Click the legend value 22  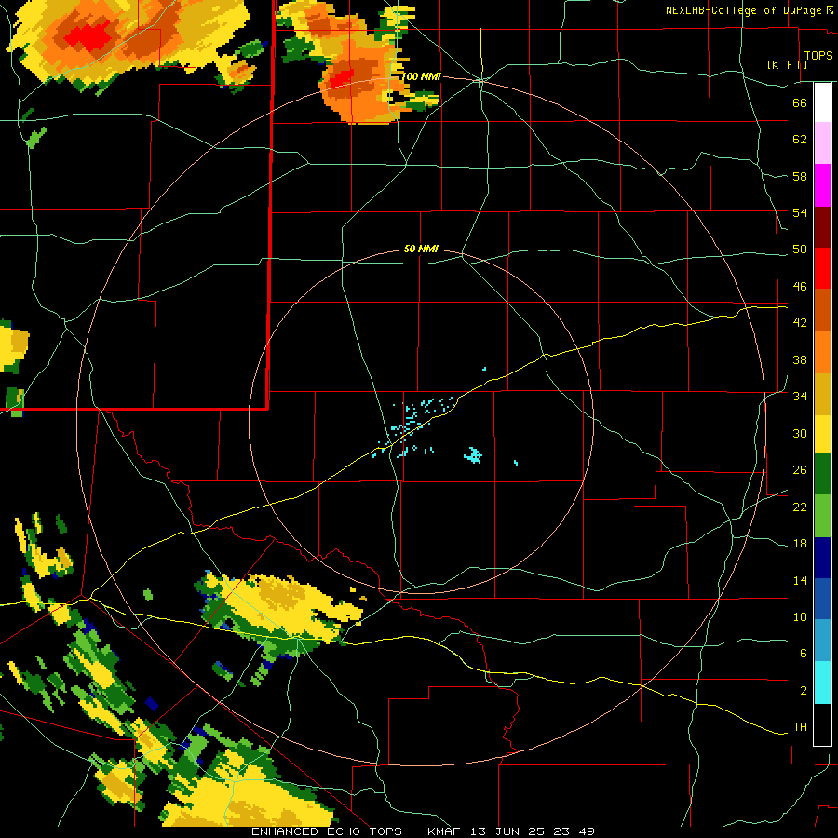click(800, 507)
